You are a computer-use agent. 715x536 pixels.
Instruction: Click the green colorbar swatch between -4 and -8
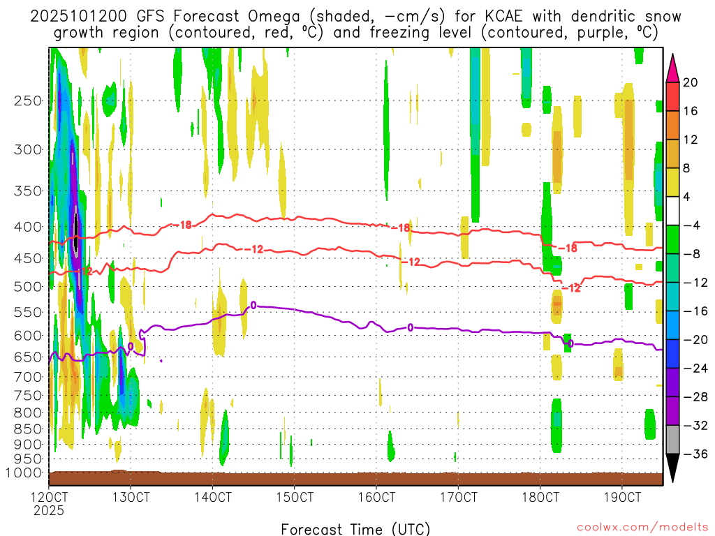tap(672, 239)
